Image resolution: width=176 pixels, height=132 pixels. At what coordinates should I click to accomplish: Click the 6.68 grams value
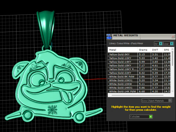coord(142,91)
